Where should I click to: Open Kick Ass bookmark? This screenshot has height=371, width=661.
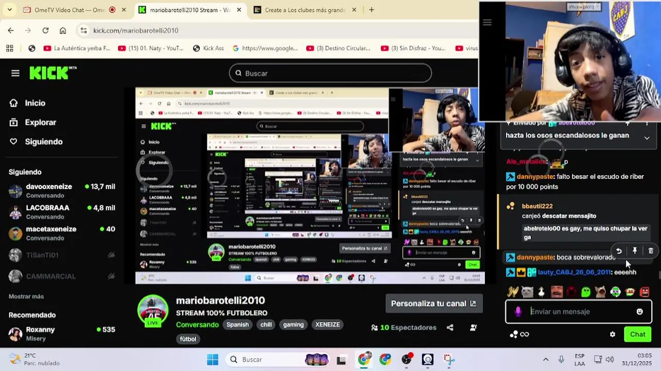(208, 48)
